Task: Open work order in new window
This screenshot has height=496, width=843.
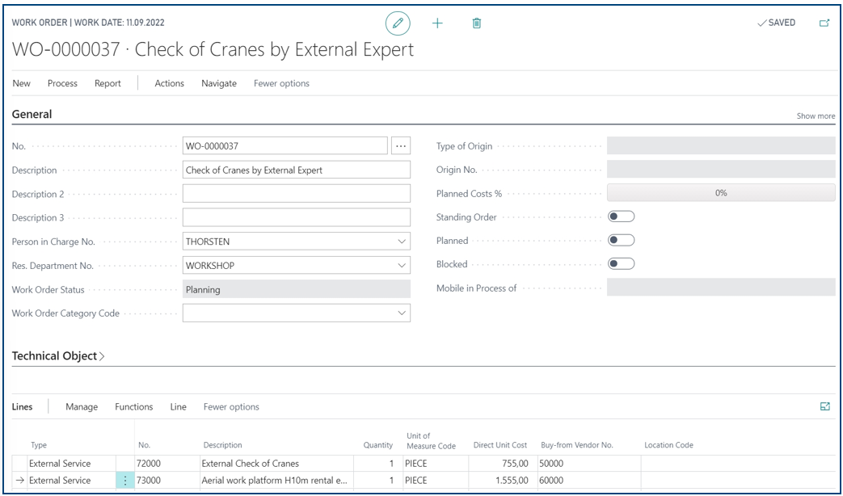Action: tap(824, 23)
